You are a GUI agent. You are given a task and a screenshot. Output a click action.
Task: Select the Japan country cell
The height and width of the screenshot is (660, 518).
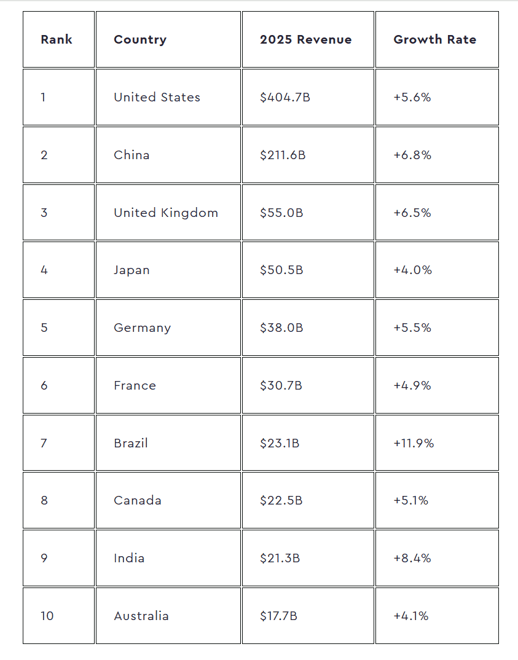coord(131,270)
